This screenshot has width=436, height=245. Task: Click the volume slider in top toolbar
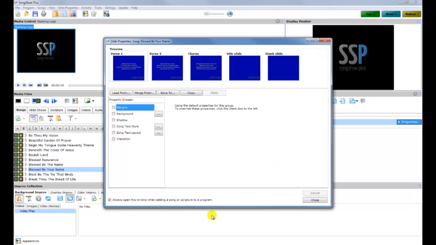pyautogui.click(x=214, y=14)
